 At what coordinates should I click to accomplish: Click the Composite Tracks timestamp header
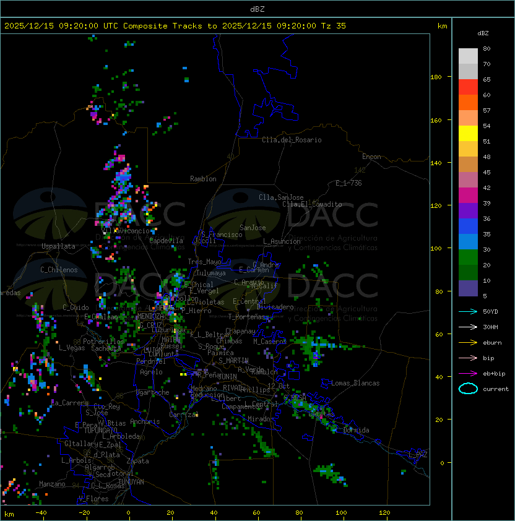tap(175, 26)
